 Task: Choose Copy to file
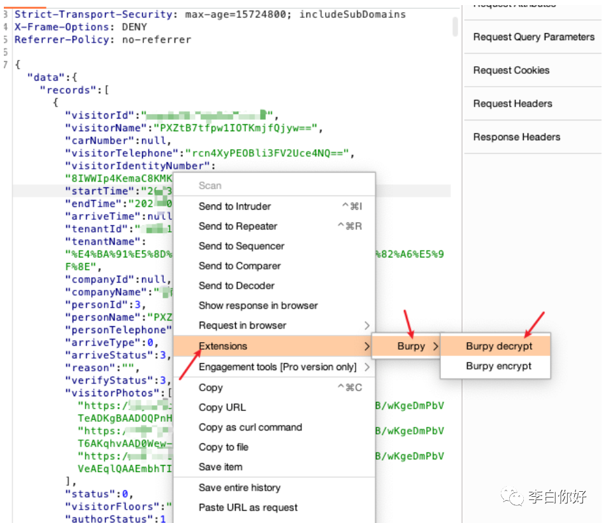pyautogui.click(x=274, y=447)
